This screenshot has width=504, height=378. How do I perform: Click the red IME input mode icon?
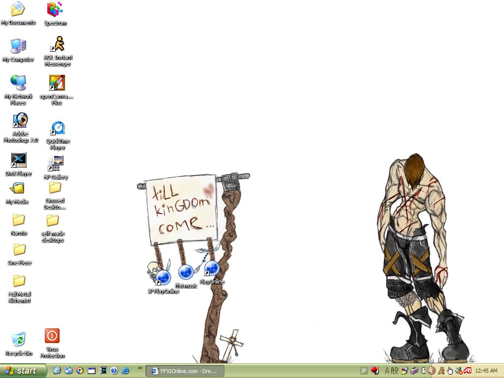(x=375, y=371)
